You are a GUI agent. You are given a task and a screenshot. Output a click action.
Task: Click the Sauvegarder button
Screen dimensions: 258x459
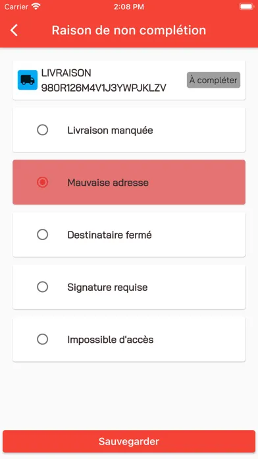pos(129,441)
